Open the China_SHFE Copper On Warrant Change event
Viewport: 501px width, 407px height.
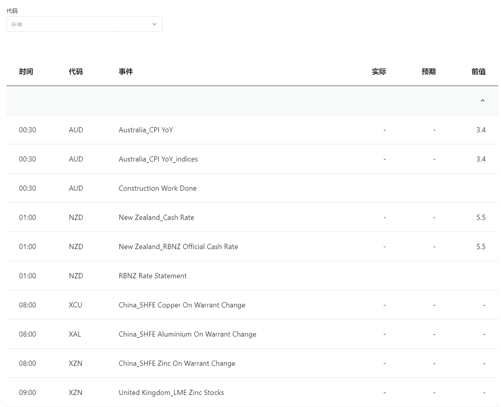[181, 305]
